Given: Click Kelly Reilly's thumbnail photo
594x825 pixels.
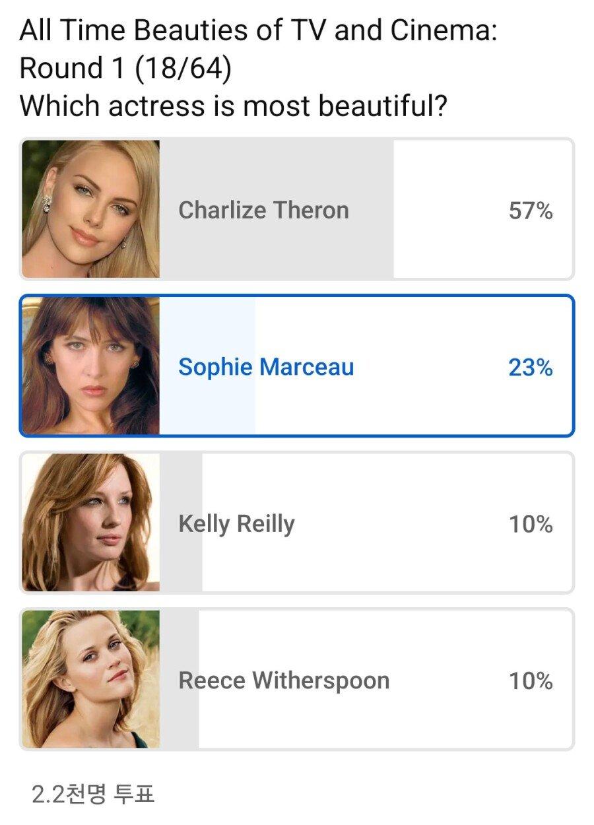Looking at the screenshot, I should pos(91,522).
